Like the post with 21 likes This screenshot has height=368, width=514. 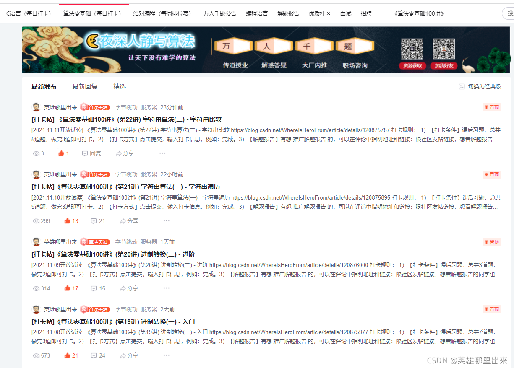71,355
